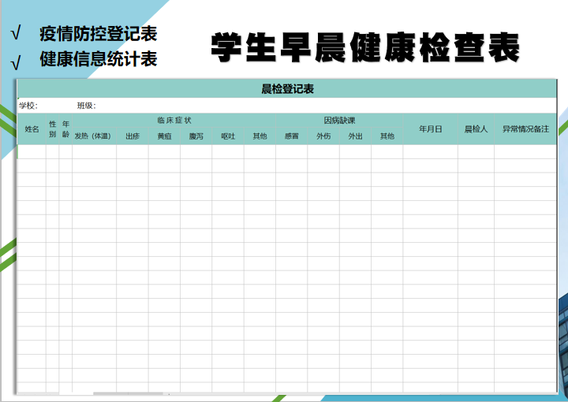Screen dimensions: 568x402
Task: Select the 年龄 column header
Action: [x=65, y=128]
